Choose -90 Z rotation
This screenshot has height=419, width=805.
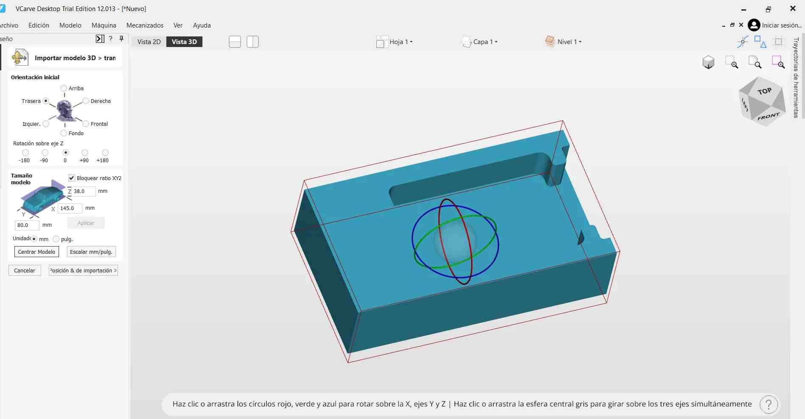45,153
